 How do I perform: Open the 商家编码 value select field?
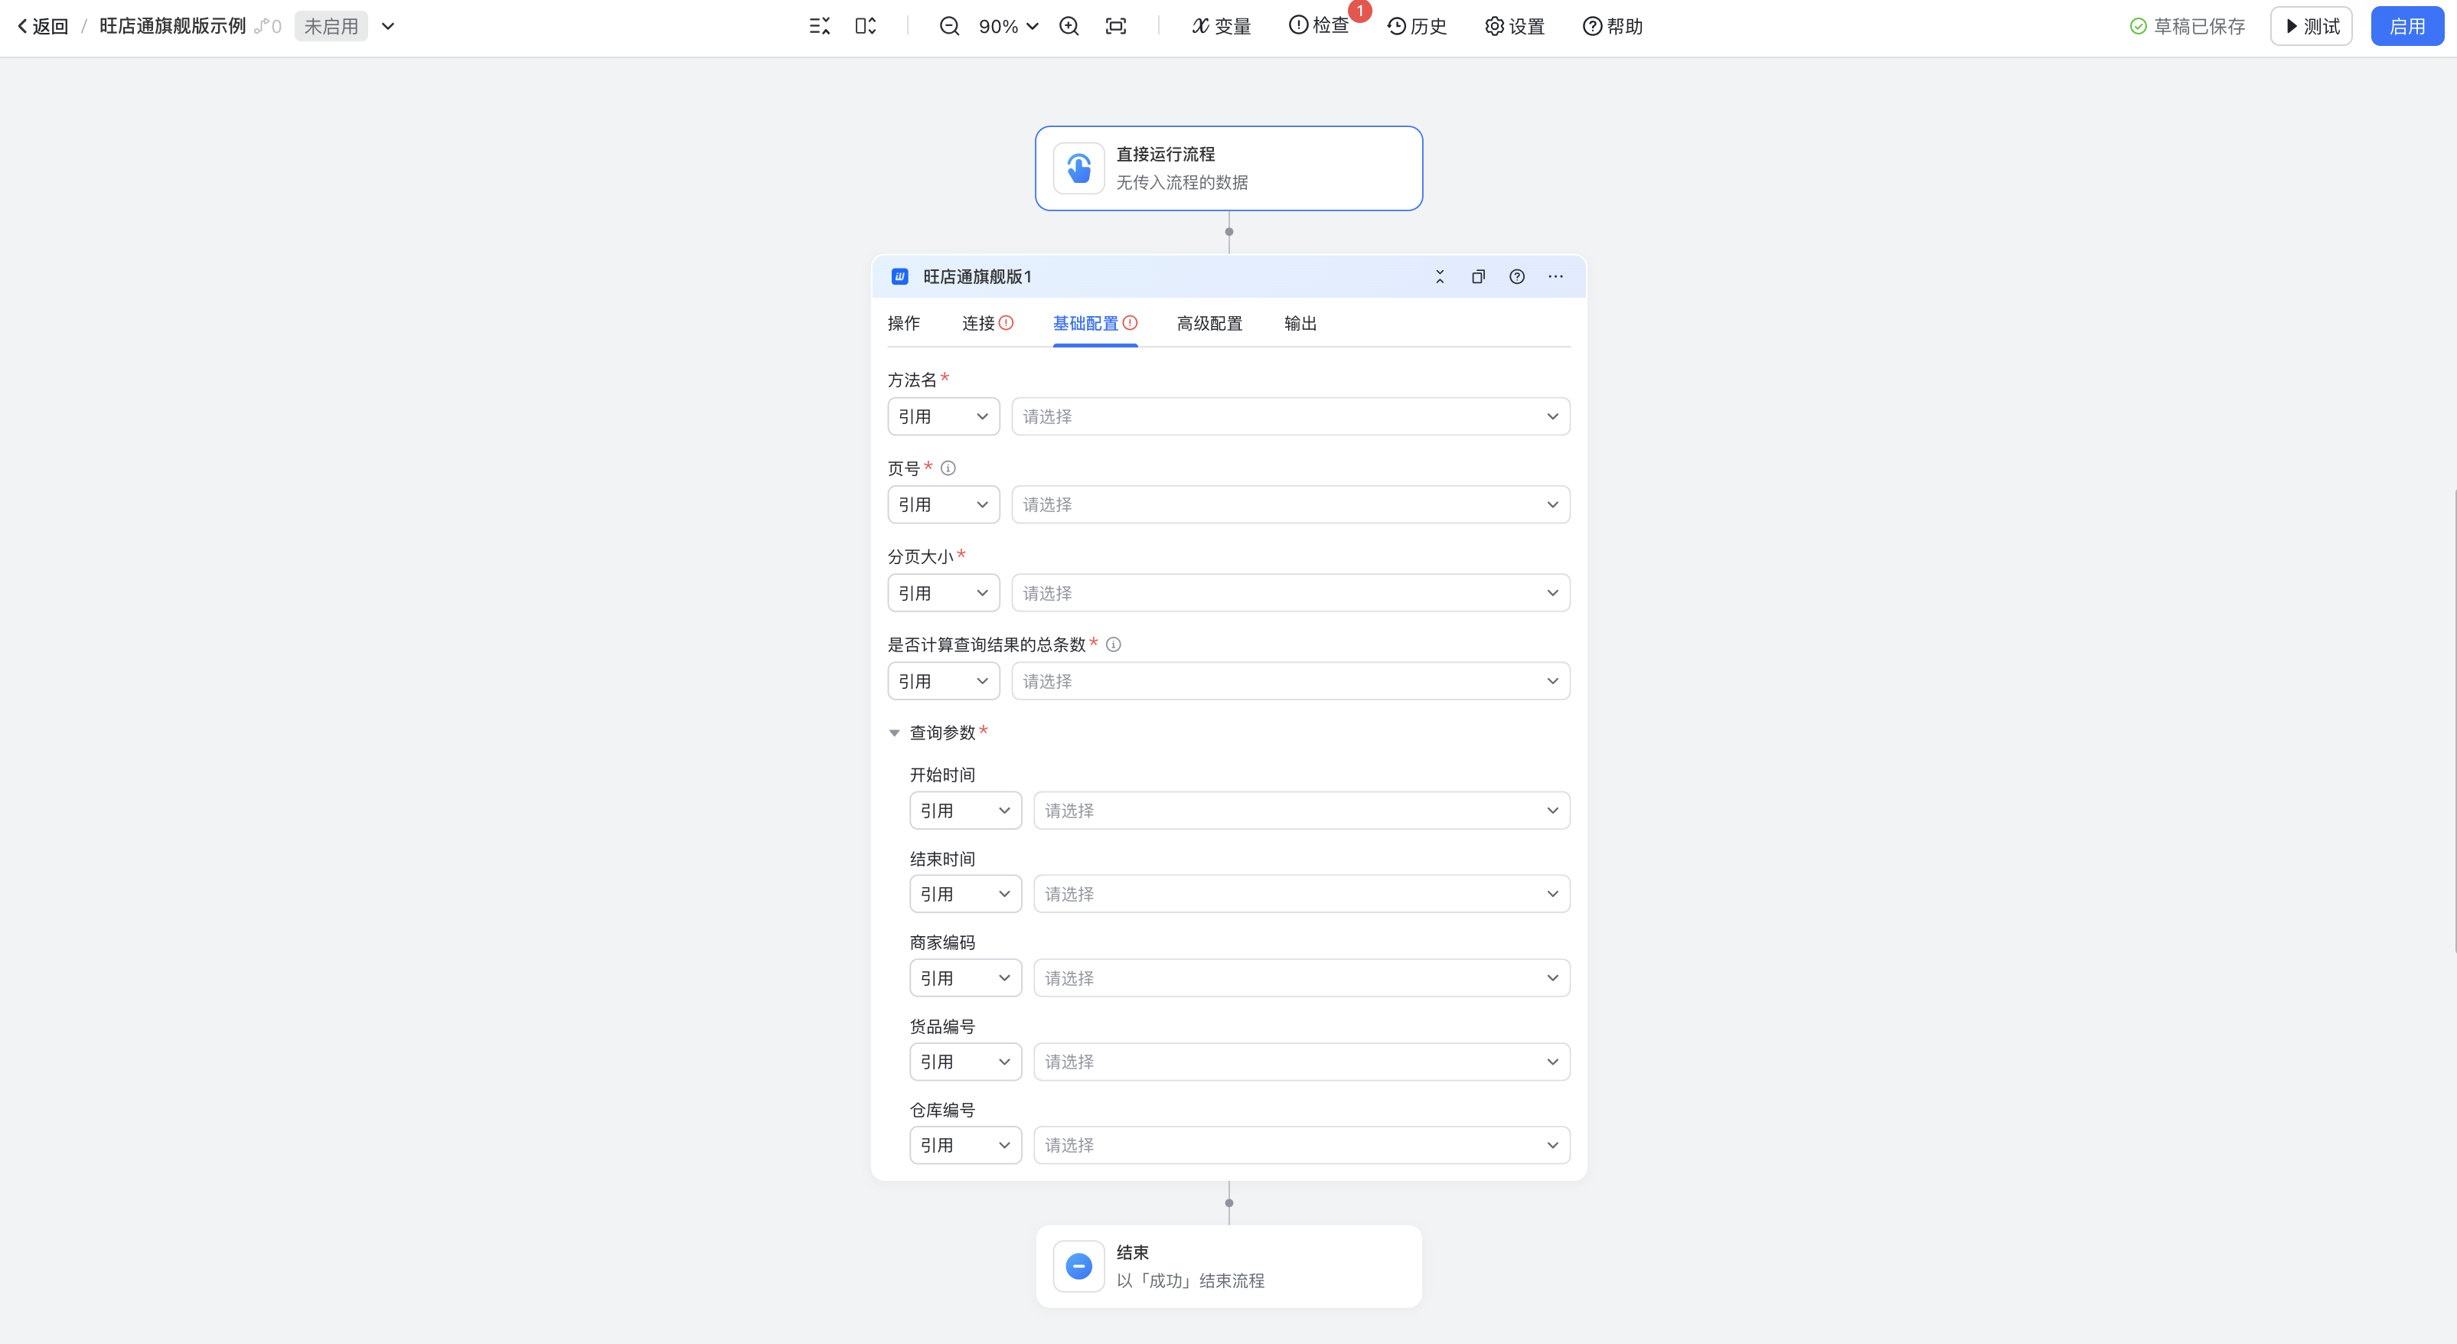(x=1302, y=977)
